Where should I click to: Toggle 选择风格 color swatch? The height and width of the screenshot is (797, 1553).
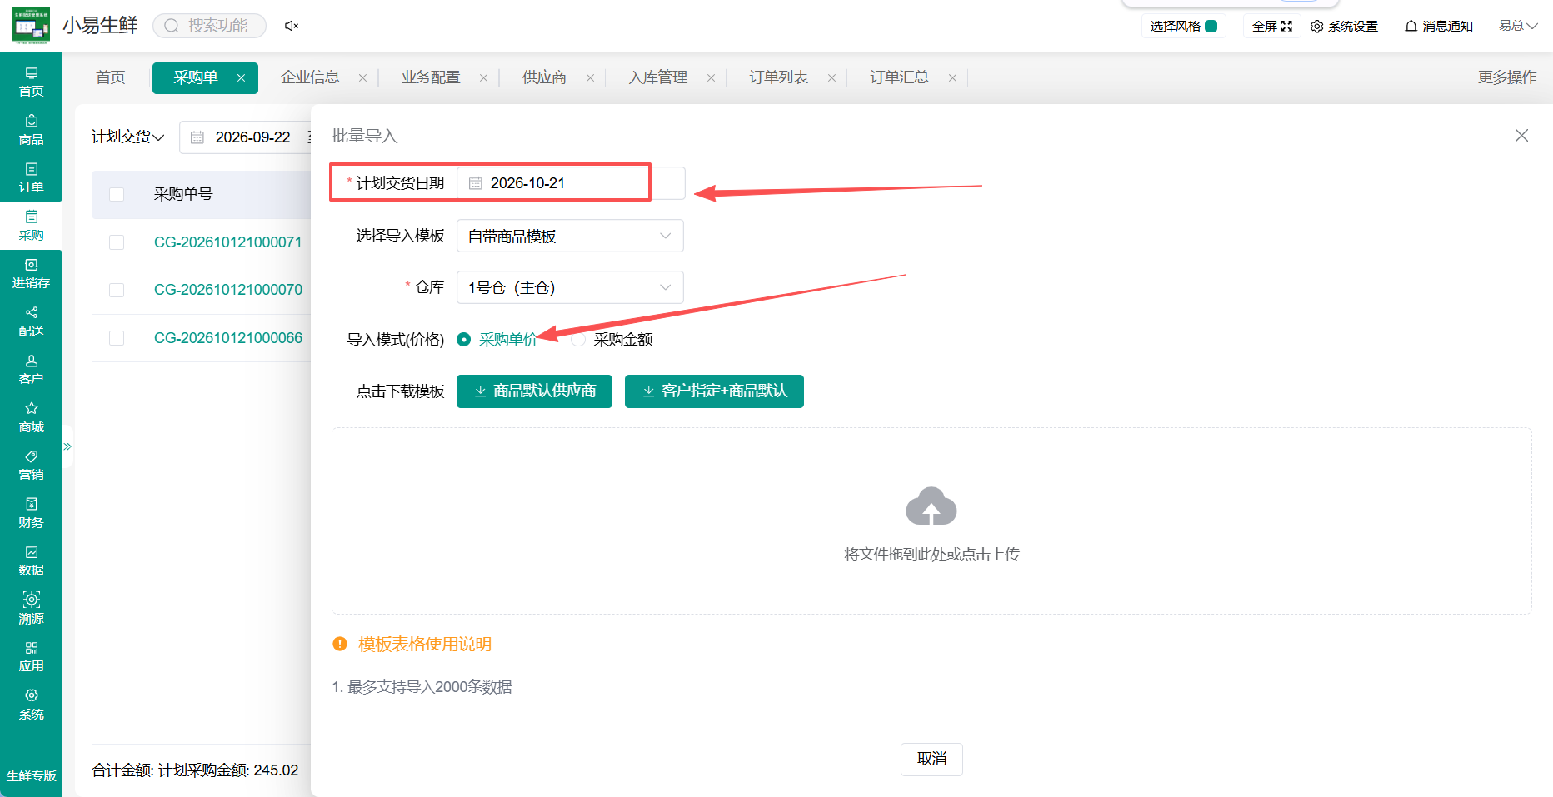click(x=1211, y=26)
